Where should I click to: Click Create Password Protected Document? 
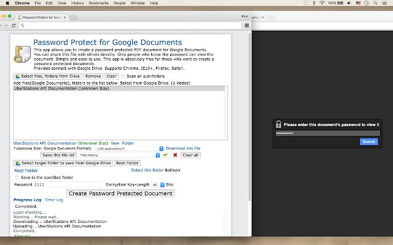120,194
